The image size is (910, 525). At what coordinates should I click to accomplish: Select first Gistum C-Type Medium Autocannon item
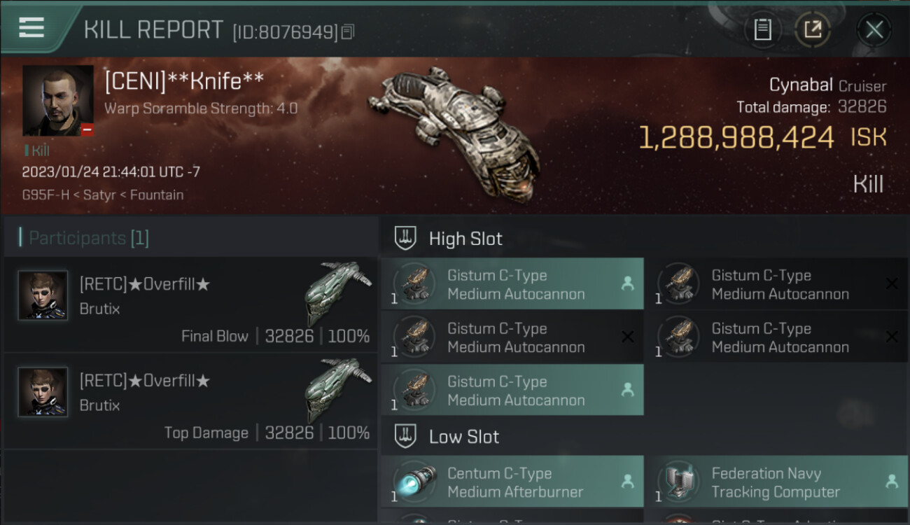pos(512,284)
